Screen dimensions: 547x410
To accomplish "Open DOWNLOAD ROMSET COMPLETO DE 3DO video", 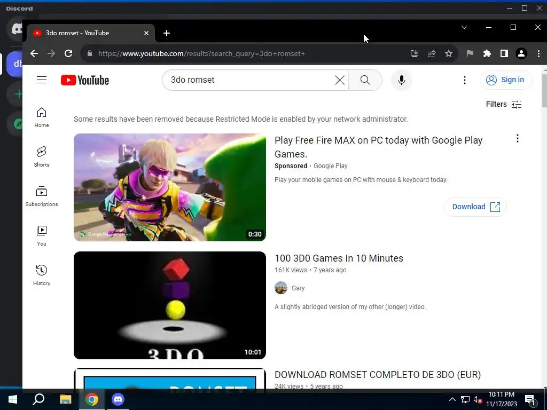I will [x=378, y=375].
